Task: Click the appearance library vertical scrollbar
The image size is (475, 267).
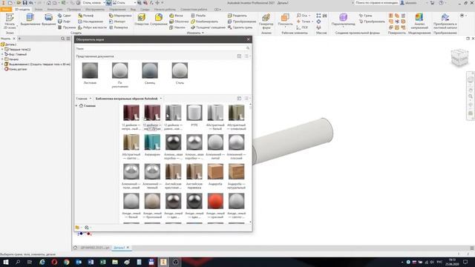Action: [250, 163]
